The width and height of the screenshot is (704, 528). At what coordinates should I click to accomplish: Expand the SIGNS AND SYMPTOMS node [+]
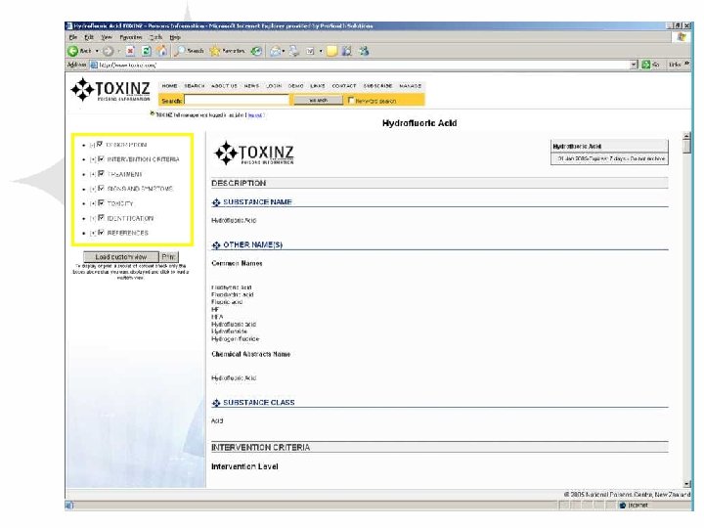click(x=93, y=189)
